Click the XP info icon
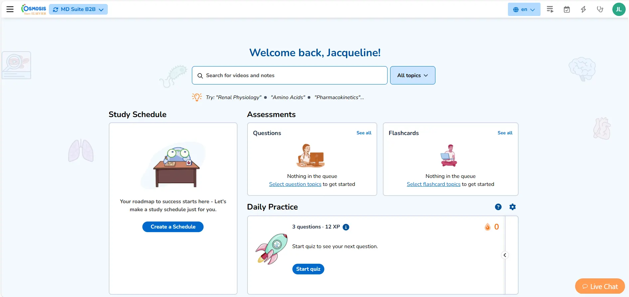 (x=346, y=227)
